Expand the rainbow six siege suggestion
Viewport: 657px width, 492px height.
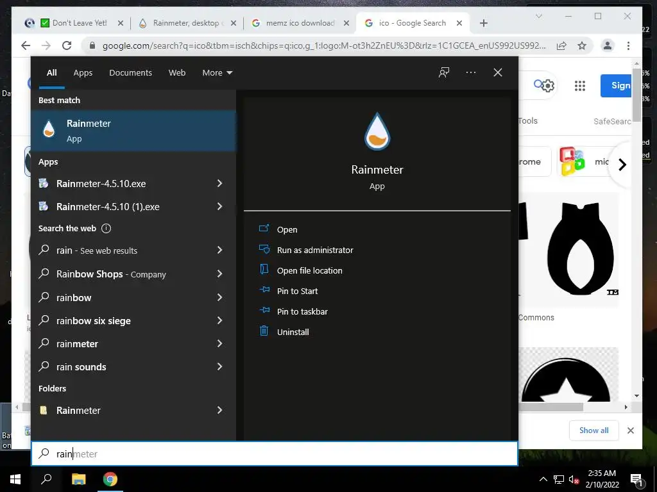219,320
